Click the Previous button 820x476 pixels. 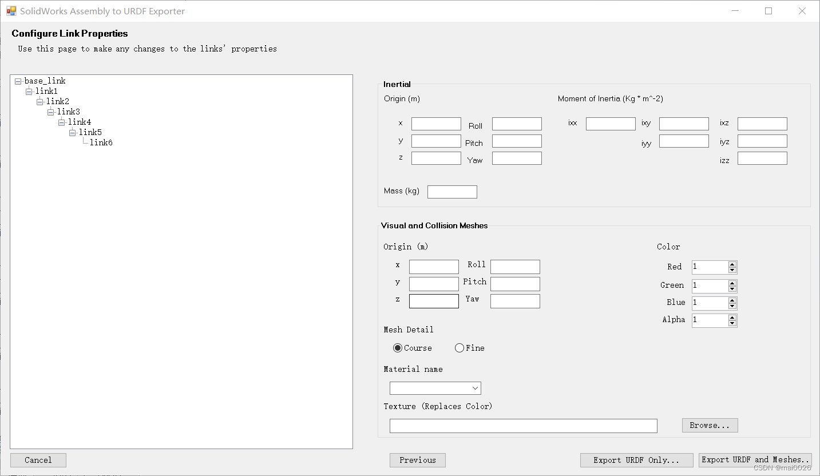(x=417, y=460)
